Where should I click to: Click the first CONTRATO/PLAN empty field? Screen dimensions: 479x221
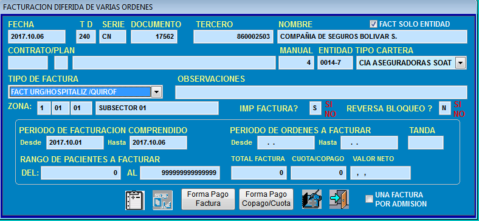point(28,63)
